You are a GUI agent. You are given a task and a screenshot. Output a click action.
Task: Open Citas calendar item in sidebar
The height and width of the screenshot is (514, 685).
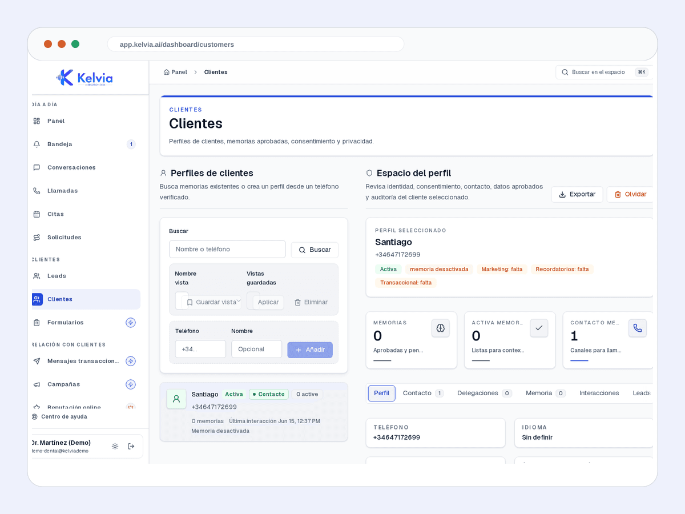click(x=86, y=214)
